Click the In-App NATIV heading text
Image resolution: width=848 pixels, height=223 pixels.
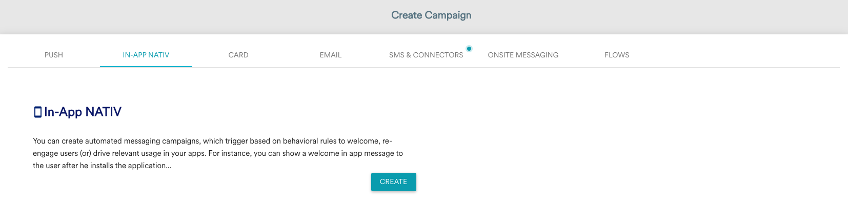(x=83, y=112)
